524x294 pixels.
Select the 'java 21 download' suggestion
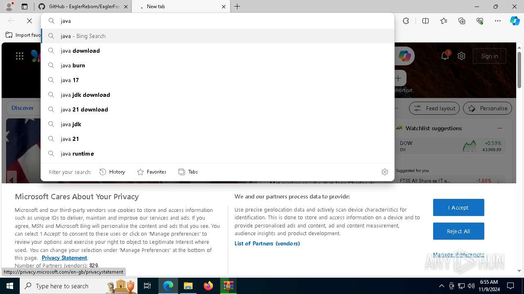(217, 109)
